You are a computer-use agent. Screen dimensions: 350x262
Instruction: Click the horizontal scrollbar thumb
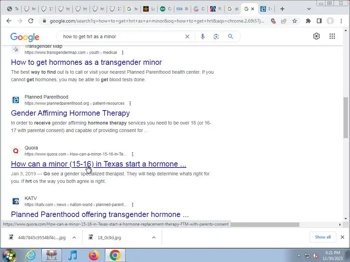265,224
